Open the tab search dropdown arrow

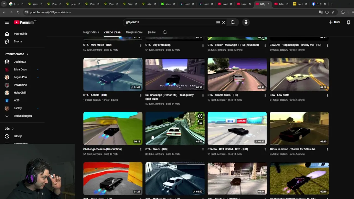pos(4,4)
